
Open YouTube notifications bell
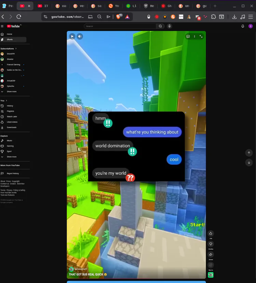pyautogui.click(x=243, y=26)
